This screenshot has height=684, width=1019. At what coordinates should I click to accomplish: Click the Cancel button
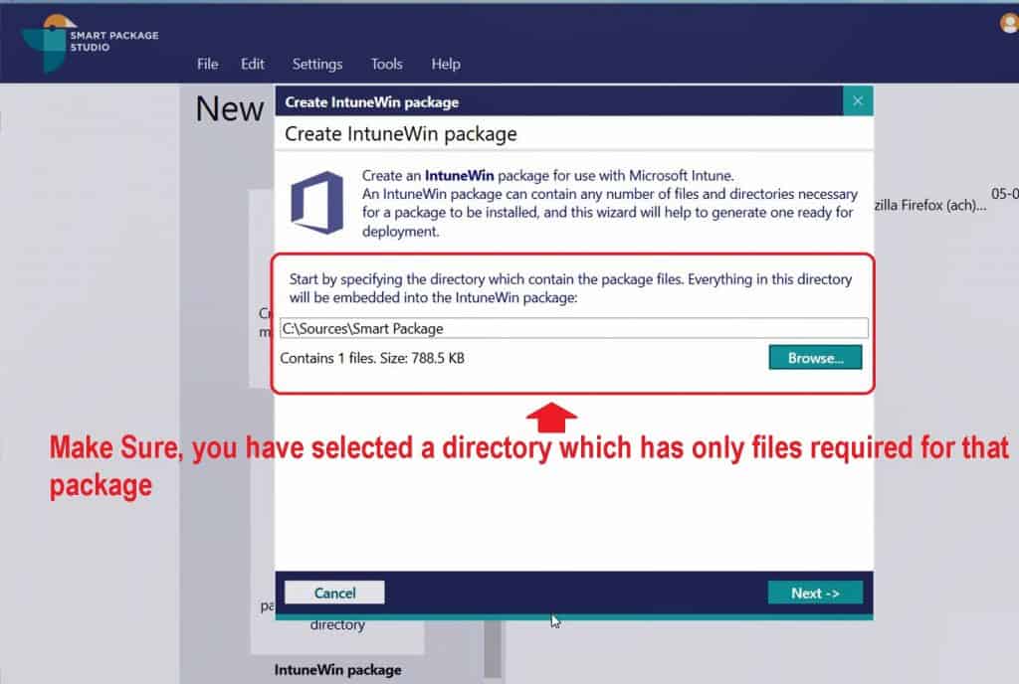334,593
